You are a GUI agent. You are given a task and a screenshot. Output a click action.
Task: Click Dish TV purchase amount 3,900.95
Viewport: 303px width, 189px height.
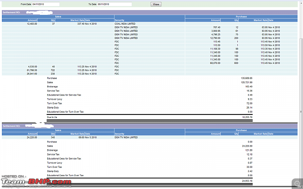pos(216,31)
